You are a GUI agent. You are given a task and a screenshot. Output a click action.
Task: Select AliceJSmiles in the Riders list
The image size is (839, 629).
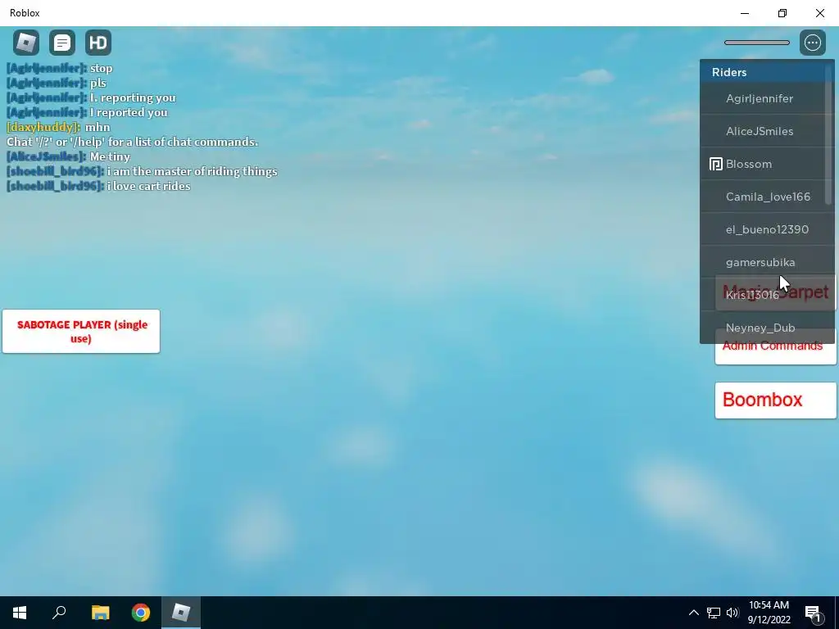click(763, 131)
